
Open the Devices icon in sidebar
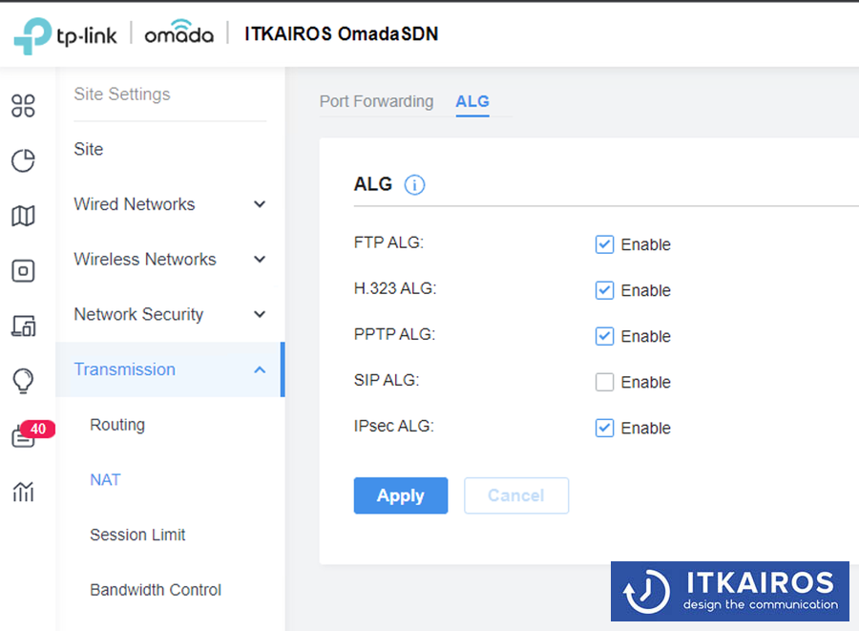[x=23, y=270]
